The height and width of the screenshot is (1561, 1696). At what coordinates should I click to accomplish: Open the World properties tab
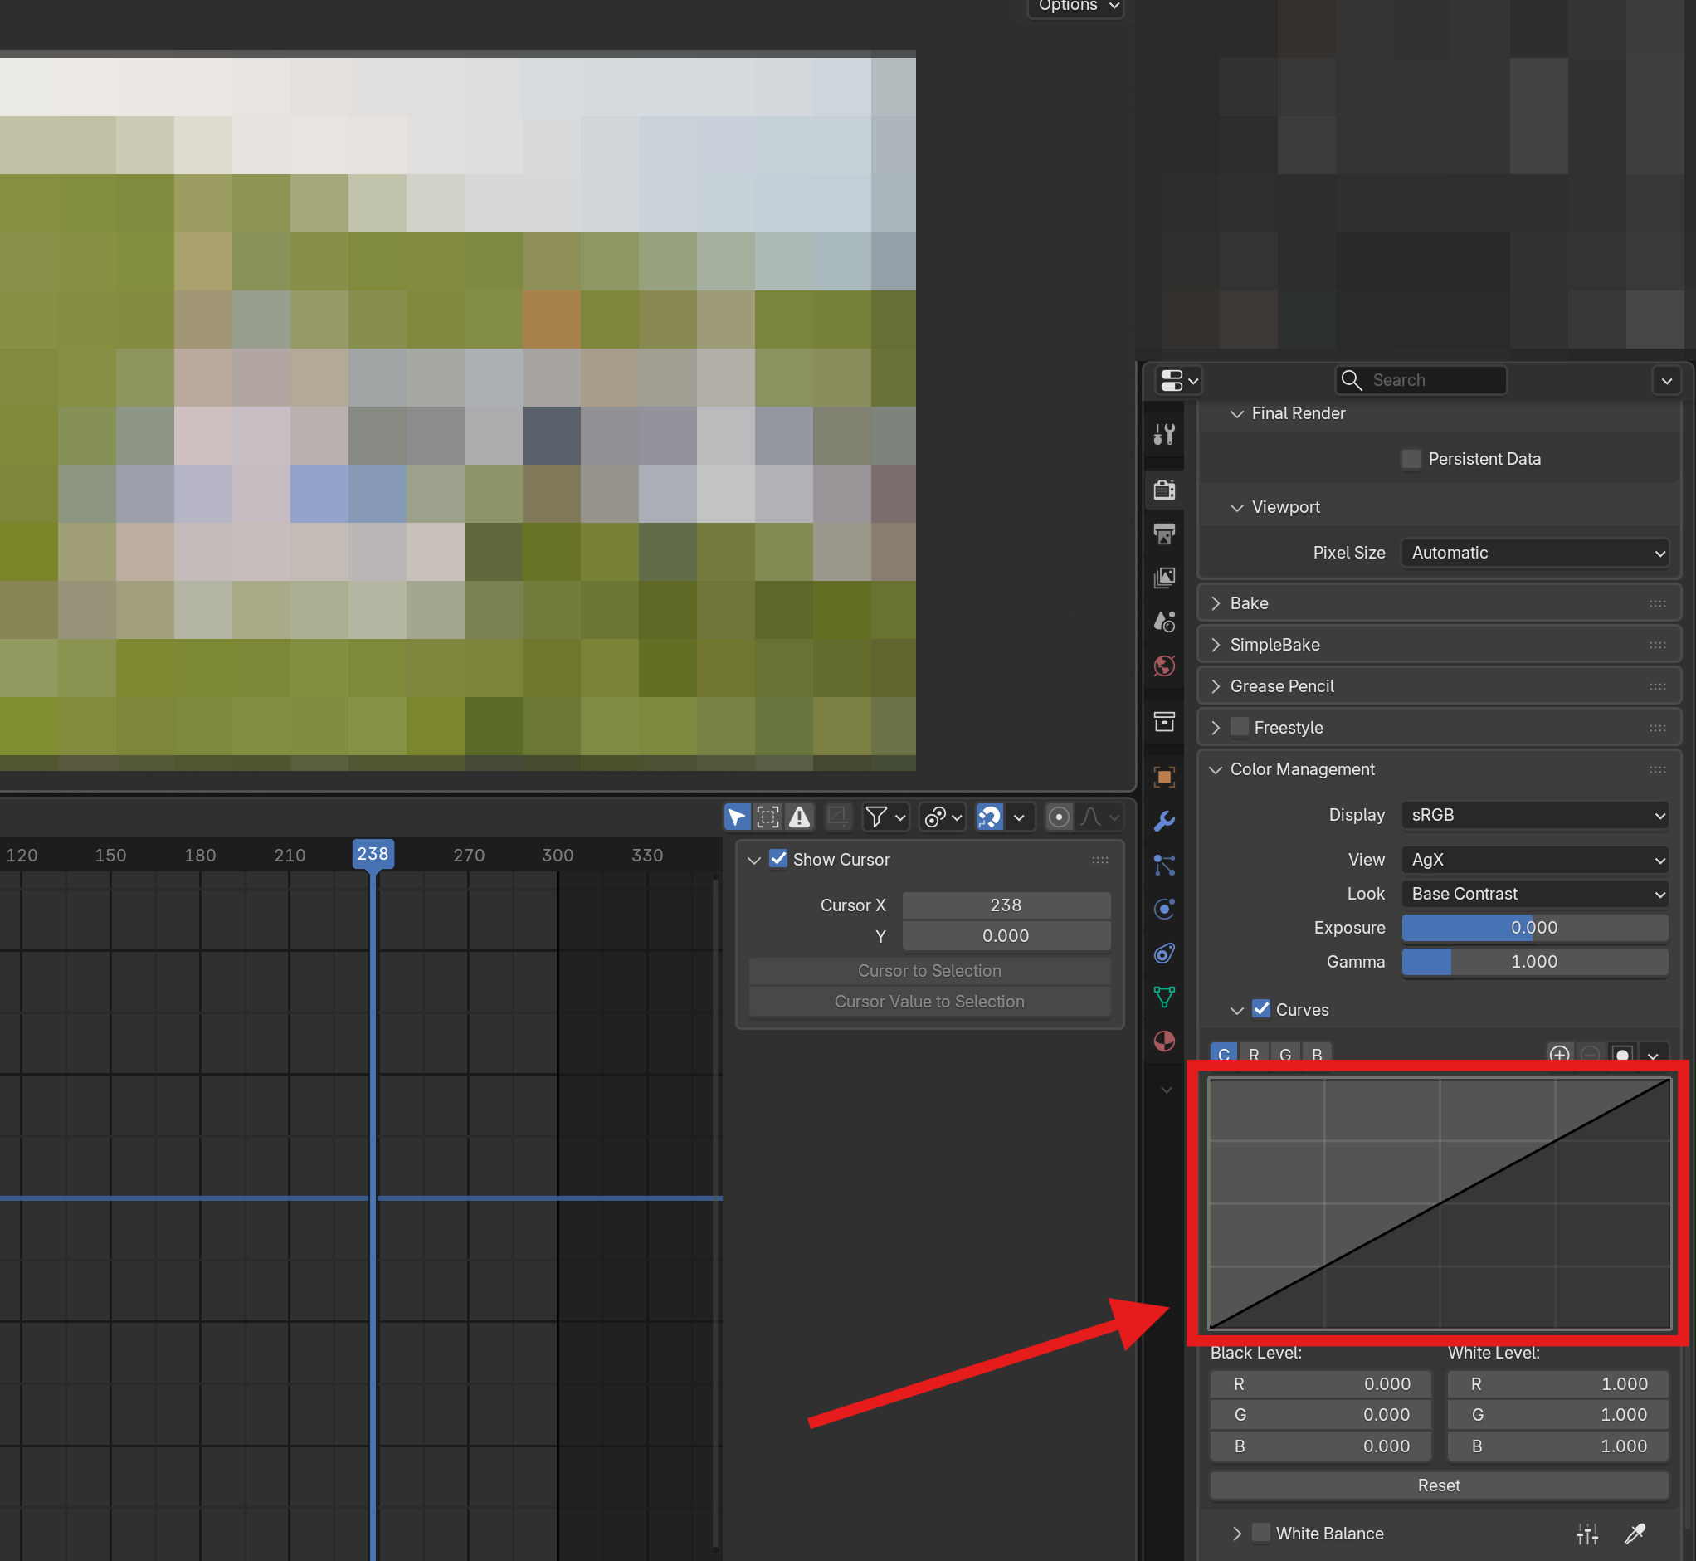pyautogui.click(x=1164, y=666)
